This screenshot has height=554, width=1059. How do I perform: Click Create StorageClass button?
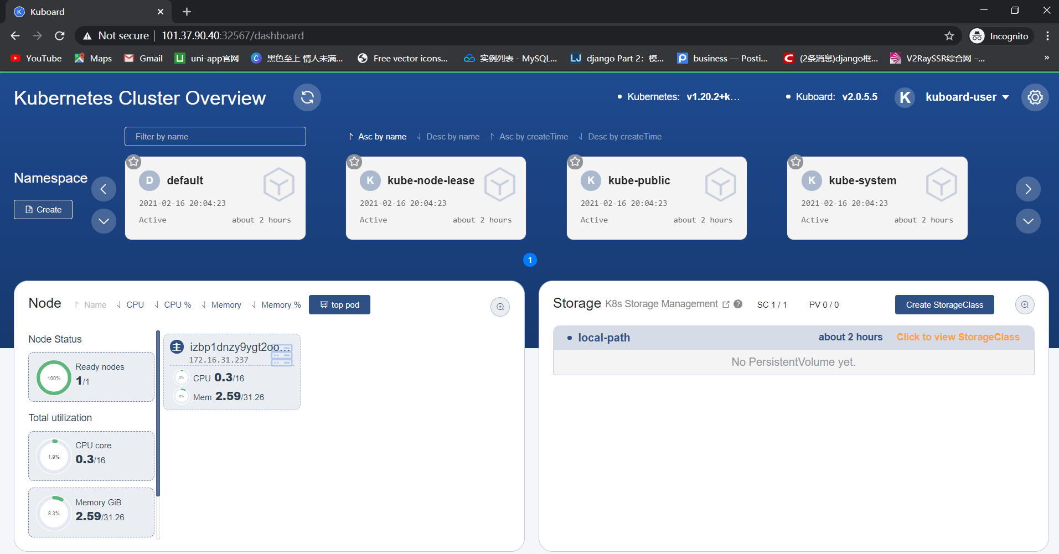[x=944, y=305]
